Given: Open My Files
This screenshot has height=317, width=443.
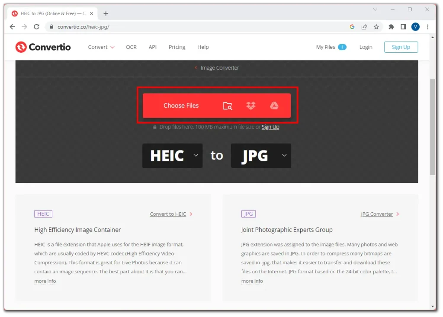Looking at the screenshot, I should pos(325,47).
